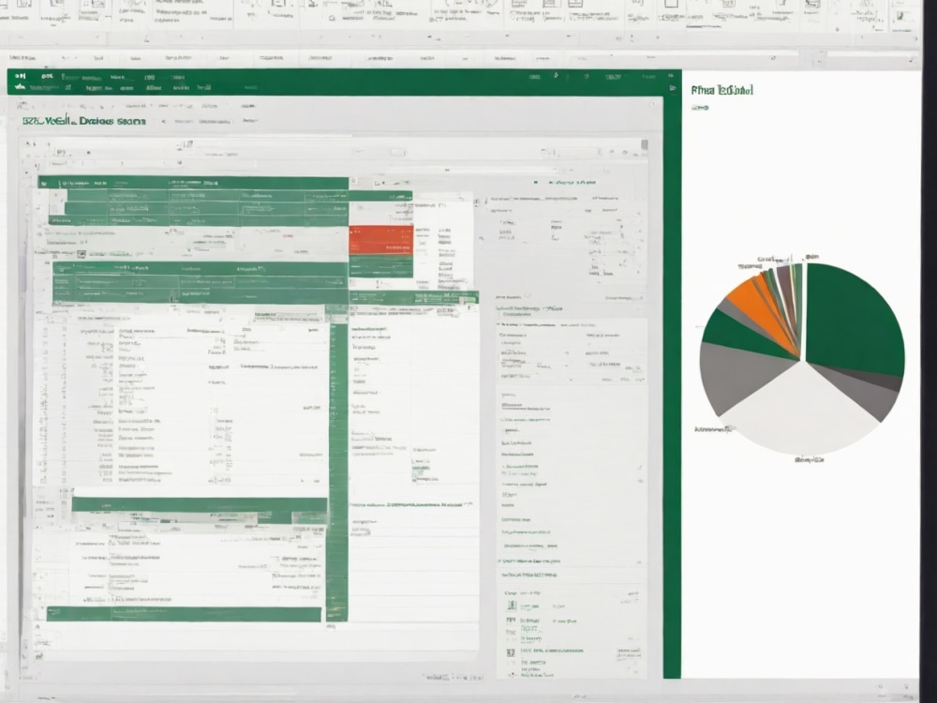Viewport: 937px width, 703px height.
Task: Click the green pie chart title heading
Action: coord(721,90)
